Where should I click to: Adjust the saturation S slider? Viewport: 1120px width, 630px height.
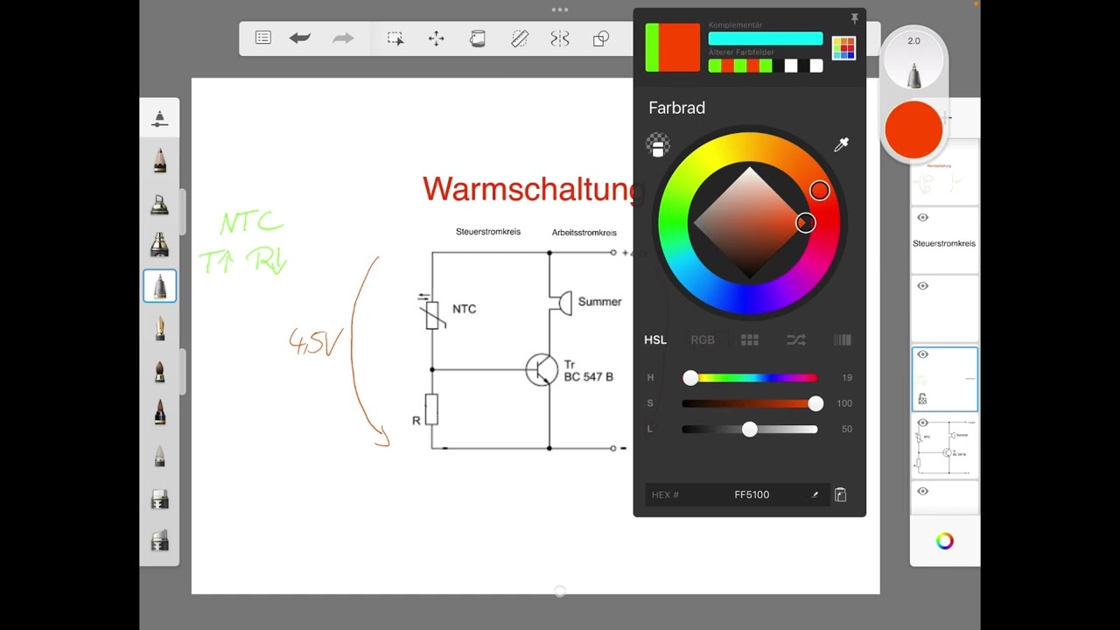[x=750, y=403]
